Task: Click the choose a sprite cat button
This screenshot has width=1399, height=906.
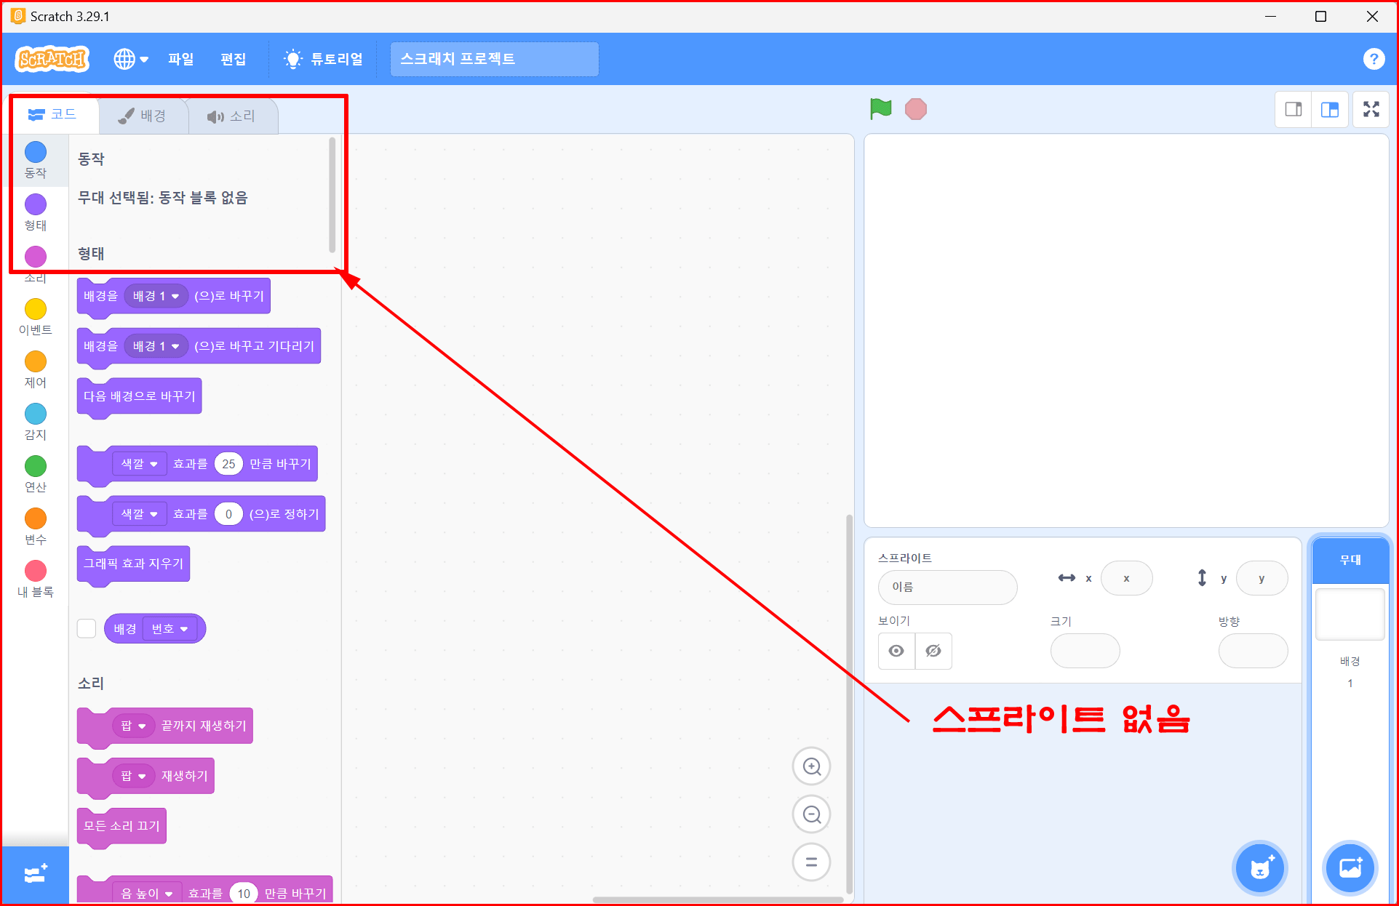Action: (1260, 867)
